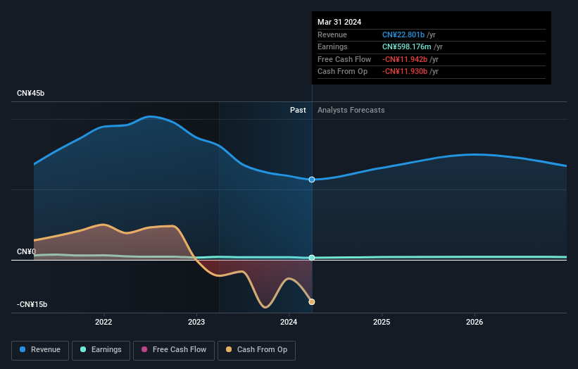Screen dimensions: 578x369
Task: Click the 2024 x-axis label
Action: [289, 322]
